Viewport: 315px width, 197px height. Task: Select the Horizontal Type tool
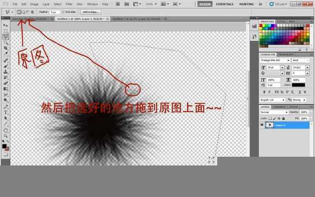click(5, 112)
